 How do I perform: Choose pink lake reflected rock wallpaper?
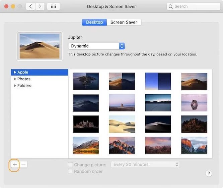[194, 103]
